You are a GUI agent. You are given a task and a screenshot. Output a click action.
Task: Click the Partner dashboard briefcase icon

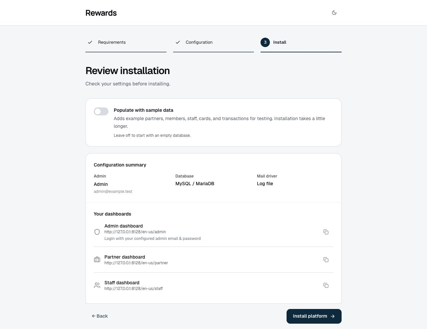[x=97, y=260]
